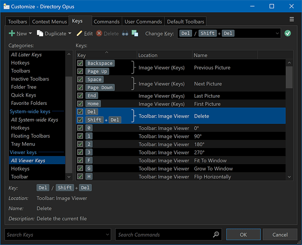This screenshot has height=245, width=302.
Task: Click the Categories scroll up arrow
Action: (69, 54)
